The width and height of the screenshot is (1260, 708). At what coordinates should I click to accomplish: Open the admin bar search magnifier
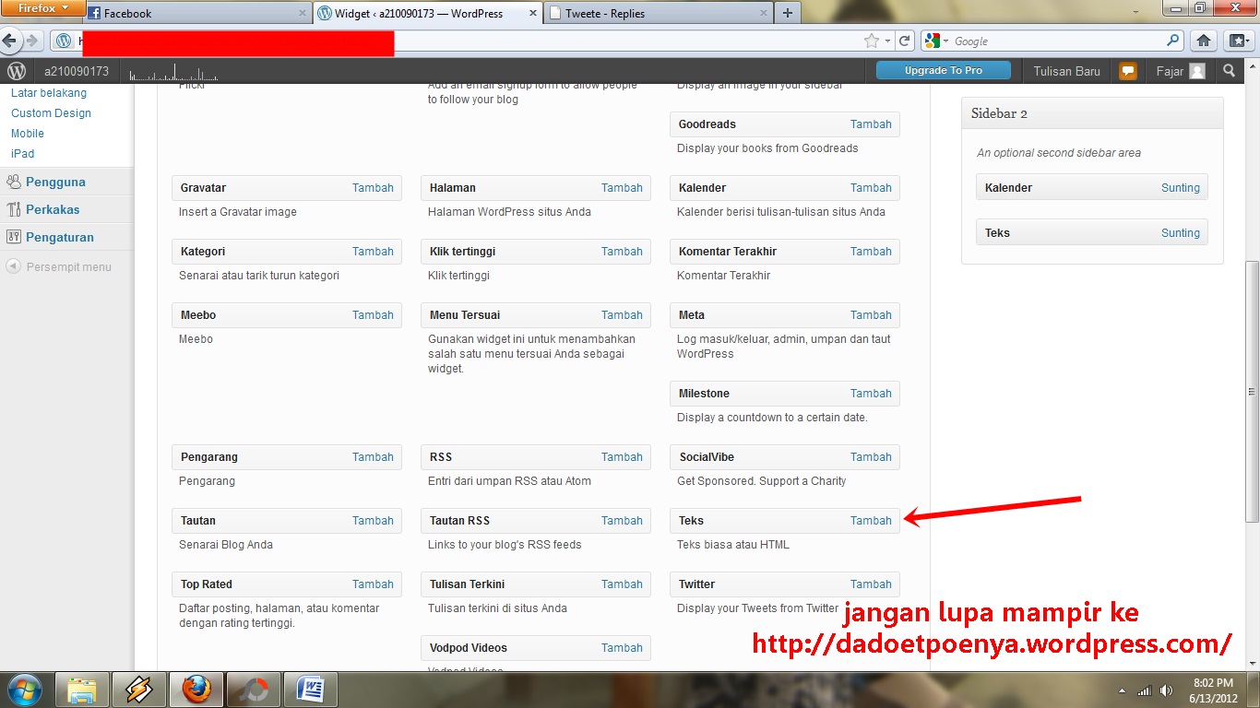point(1229,71)
